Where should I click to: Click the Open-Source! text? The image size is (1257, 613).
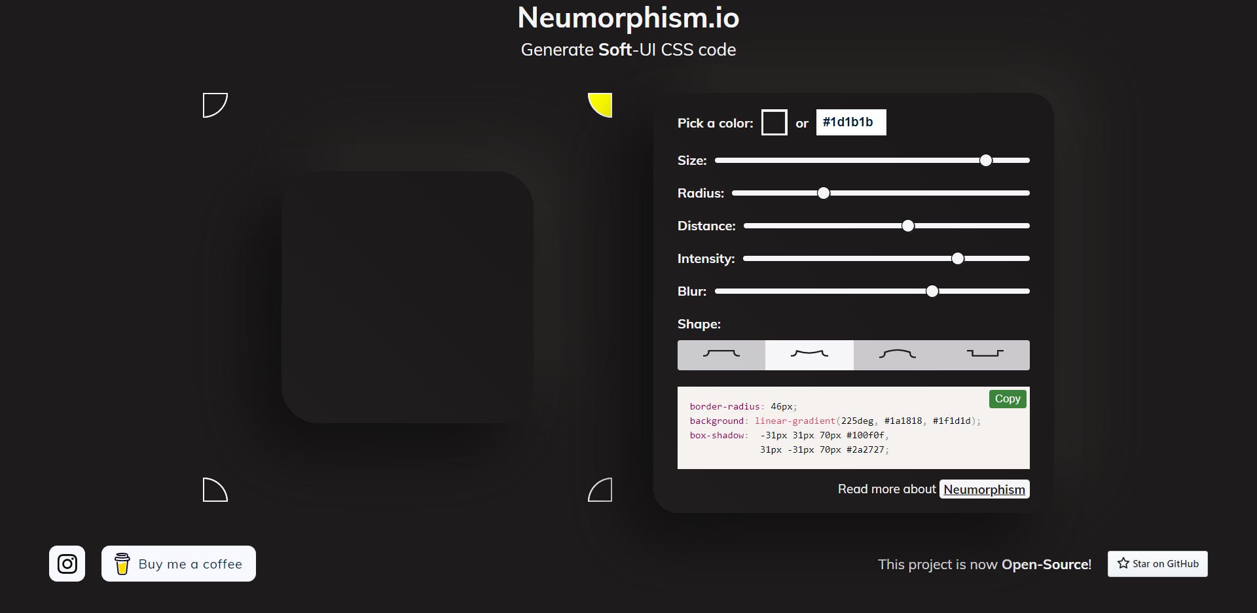1046,564
